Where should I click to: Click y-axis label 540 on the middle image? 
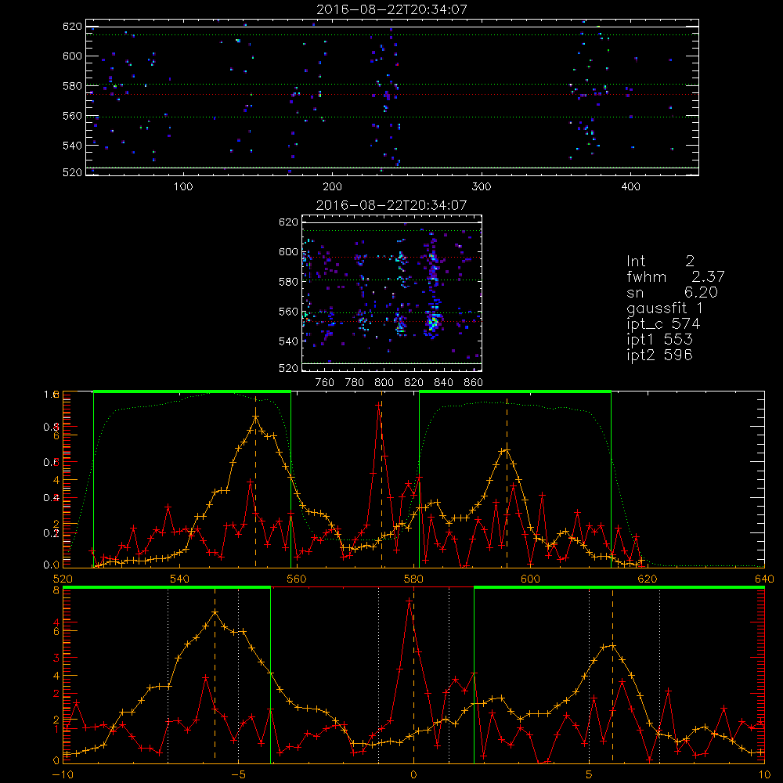tap(288, 341)
